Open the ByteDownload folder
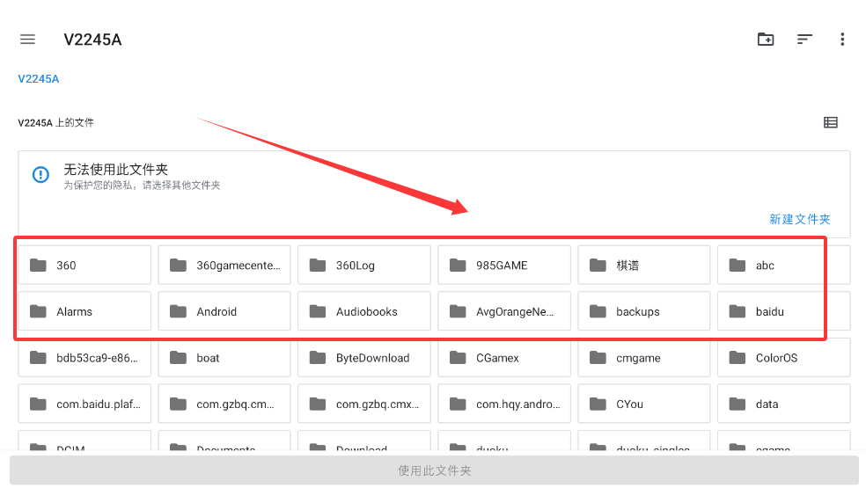Screen dimensions: 866x488 (364, 359)
